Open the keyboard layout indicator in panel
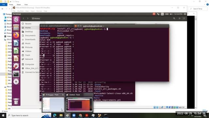Image resolution: width=209 pixels, height=118 pixels. (x=162, y=14)
